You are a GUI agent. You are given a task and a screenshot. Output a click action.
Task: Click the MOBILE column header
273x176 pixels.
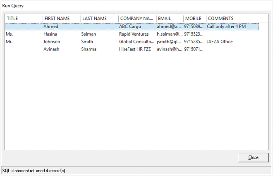[x=194, y=19]
